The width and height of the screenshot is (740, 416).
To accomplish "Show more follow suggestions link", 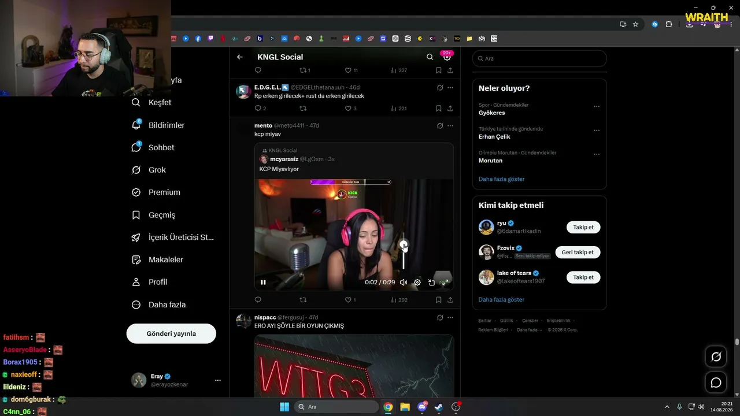I will point(501,300).
